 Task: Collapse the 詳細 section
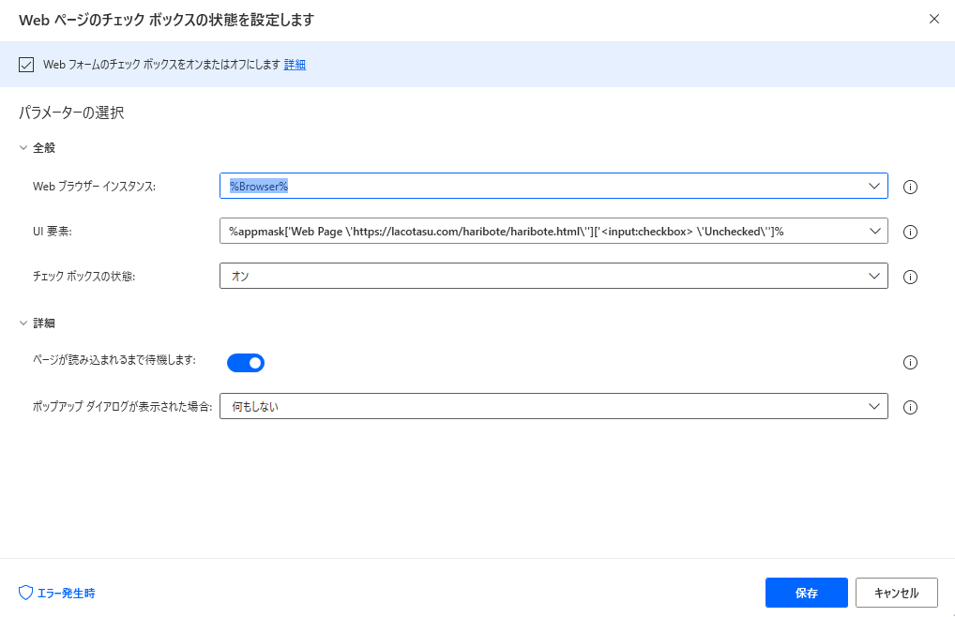pyautogui.click(x=24, y=324)
